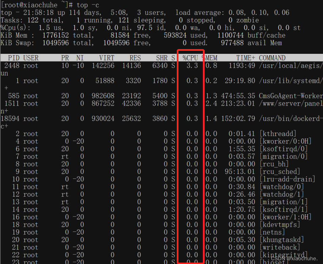Click the %CPU column header
Viewport: 323px width, 264px height.
click(x=190, y=58)
